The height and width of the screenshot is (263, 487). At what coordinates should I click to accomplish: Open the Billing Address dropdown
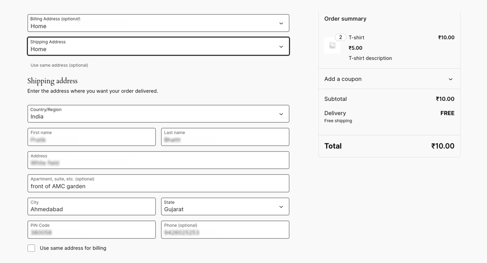pos(158,23)
